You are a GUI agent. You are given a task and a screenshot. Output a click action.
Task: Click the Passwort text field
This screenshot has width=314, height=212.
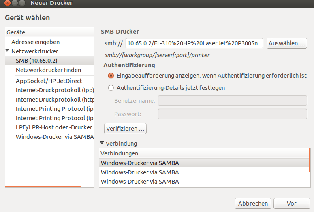(x=232, y=114)
